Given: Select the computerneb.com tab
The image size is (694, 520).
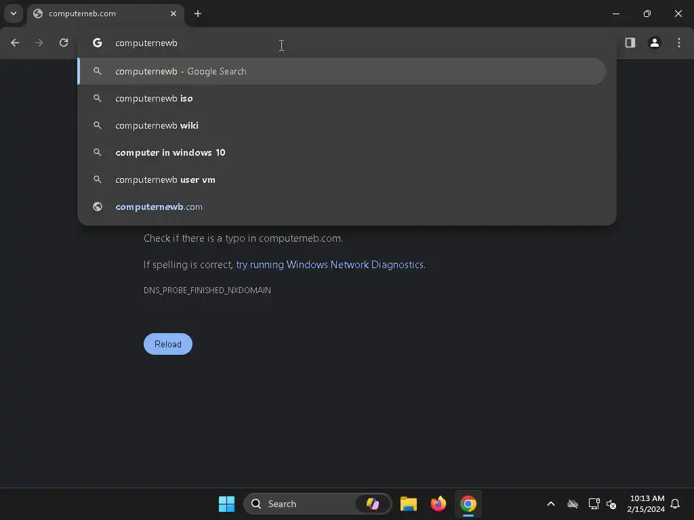Looking at the screenshot, I should click(x=105, y=14).
